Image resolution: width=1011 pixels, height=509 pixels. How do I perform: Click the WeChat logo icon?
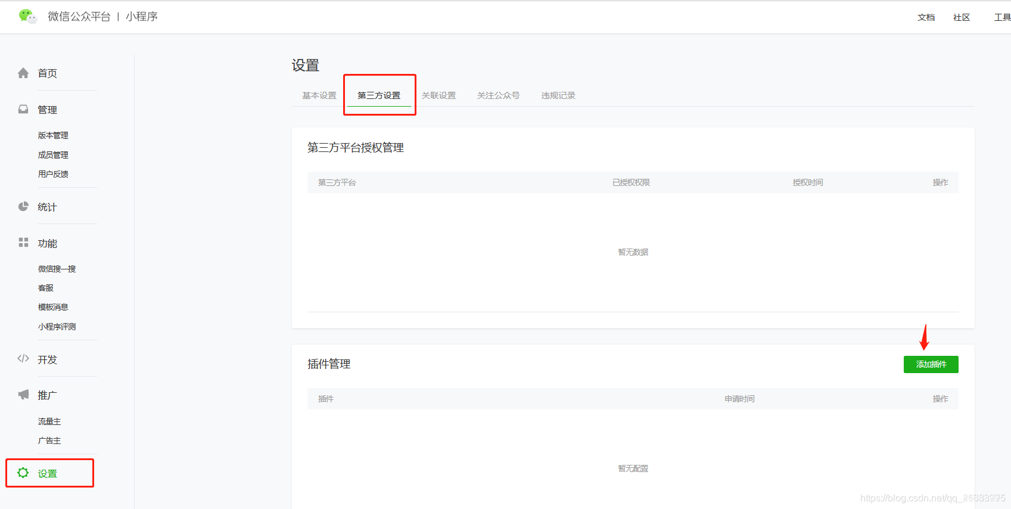pyautogui.click(x=27, y=16)
